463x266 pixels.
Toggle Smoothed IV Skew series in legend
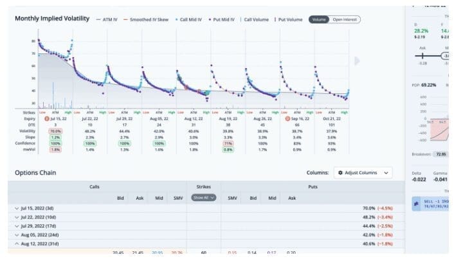click(x=147, y=19)
